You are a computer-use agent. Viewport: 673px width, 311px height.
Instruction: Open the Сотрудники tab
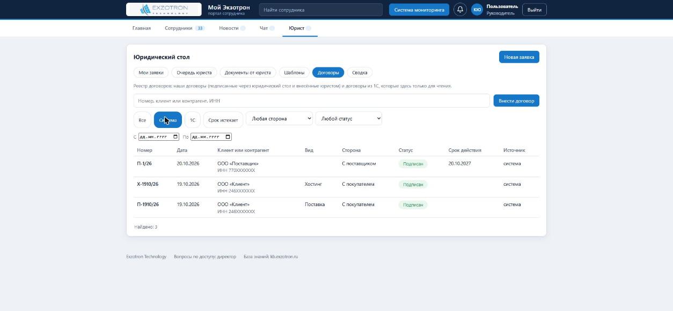click(x=185, y=28)
